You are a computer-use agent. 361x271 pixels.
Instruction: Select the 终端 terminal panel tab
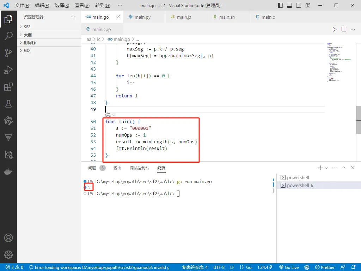(x=161, y=168)
